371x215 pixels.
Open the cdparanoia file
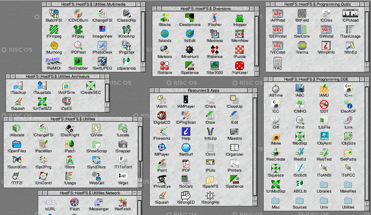tap(127, 62)
